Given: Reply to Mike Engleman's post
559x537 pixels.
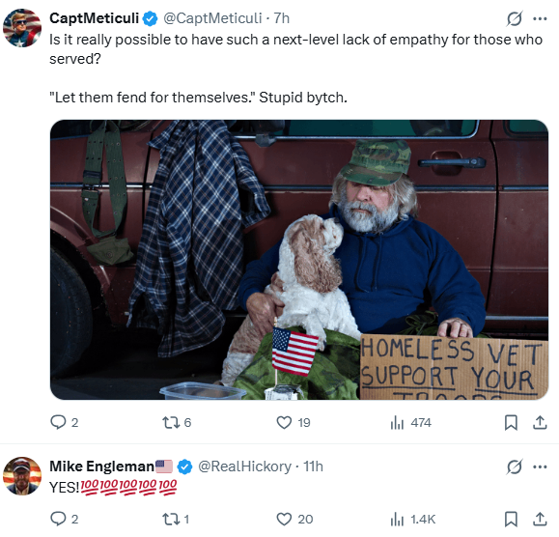Looking at the screenshot, I should [64, 520].
